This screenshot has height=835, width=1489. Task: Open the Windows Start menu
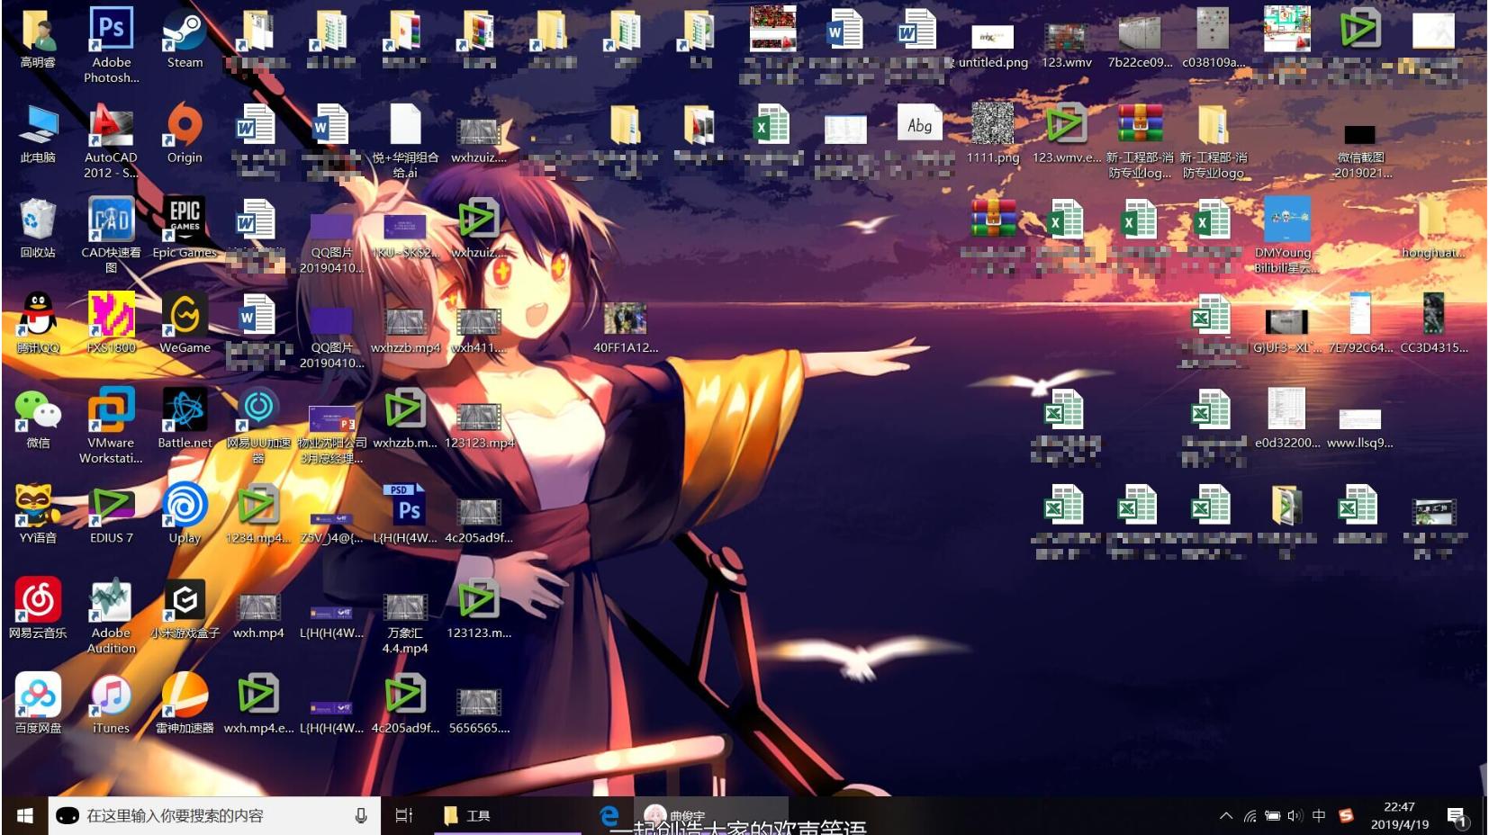tap(25, 815)
